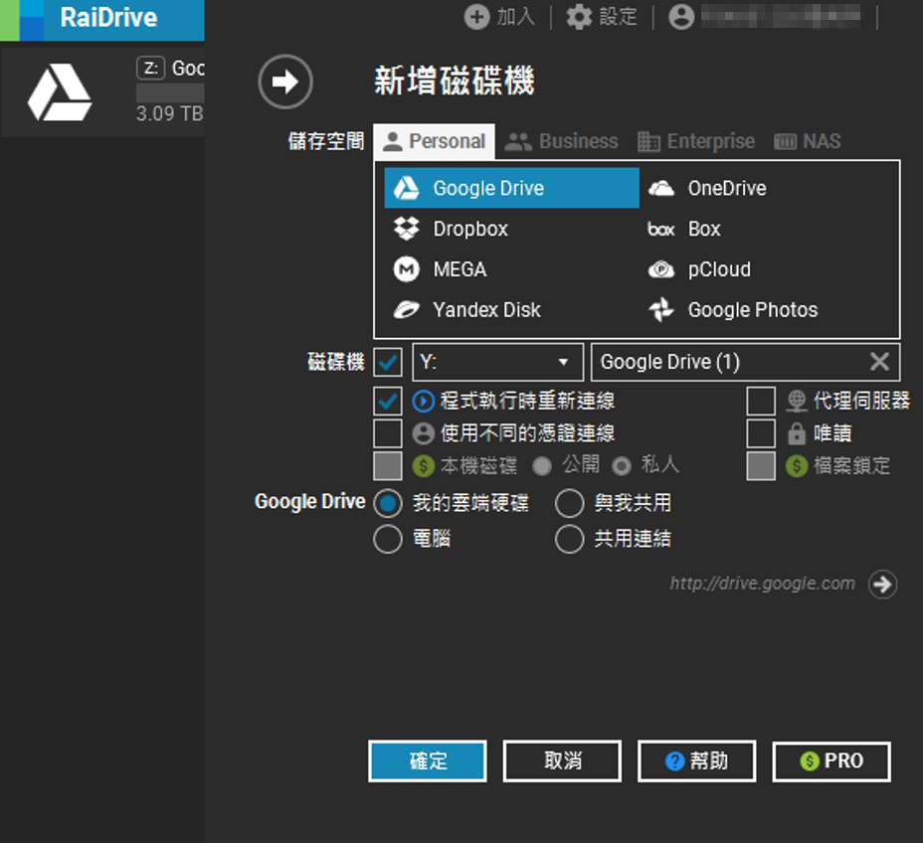Switch to the NAS storage tab
Viewport: 923px width, 843px height.
[807, 142]
